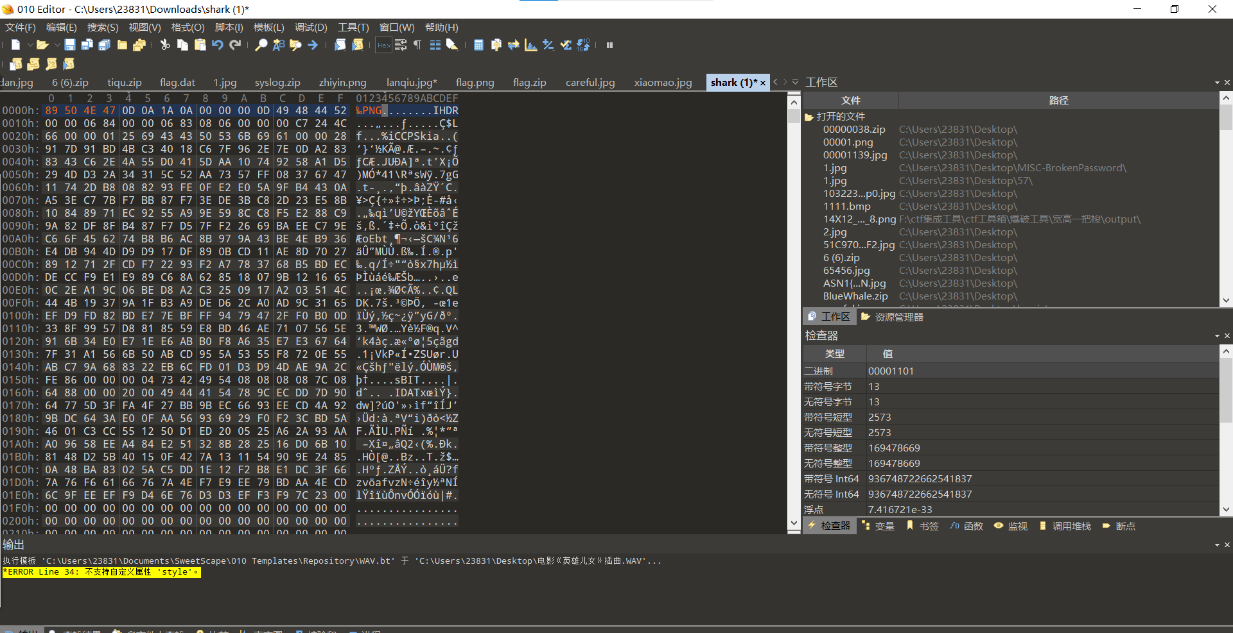The width and height of the screenshot is (1233, 633).
Task: Click the Save As icon
Action: pyautogui.click(x=87, y=45)
